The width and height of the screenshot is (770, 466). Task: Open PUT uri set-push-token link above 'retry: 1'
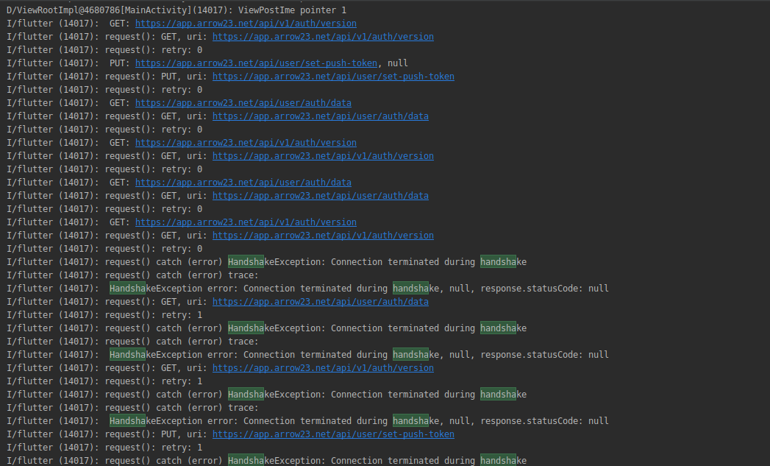(333, 434)
